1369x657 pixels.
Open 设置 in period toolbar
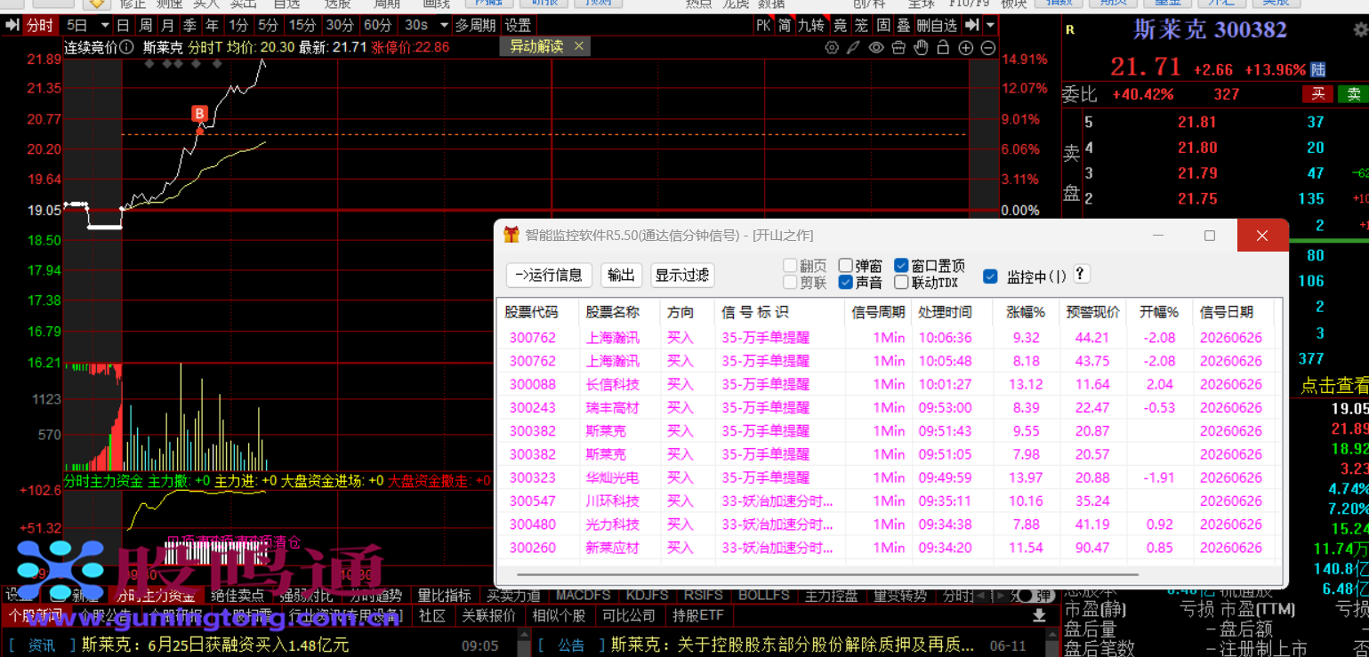coord(518,25)
